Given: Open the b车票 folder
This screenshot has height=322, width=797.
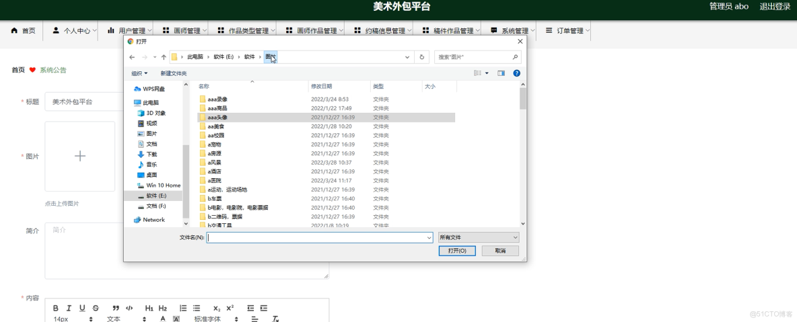Looking at the screenshot, I should pyautogui.click(x=214, y=198).
